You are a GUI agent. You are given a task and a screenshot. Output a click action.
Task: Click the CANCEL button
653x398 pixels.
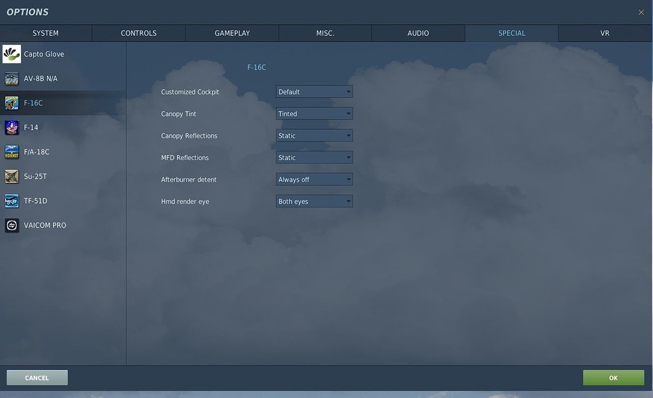click(x=37, y=378)
